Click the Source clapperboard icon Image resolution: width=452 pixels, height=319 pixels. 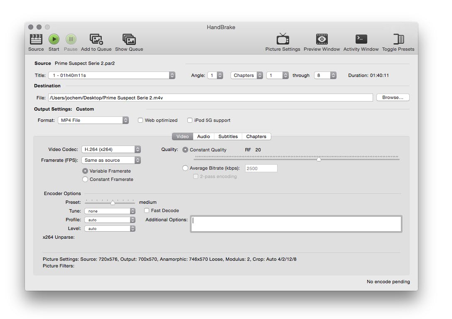click(36, 40)
